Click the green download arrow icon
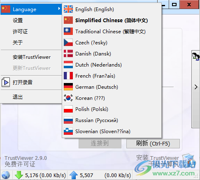The width and height of the screenshot is (200, 180). (x=19, y=175)
